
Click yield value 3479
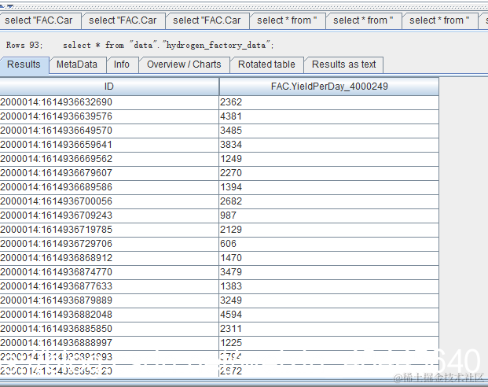click(x=329, y=272)
